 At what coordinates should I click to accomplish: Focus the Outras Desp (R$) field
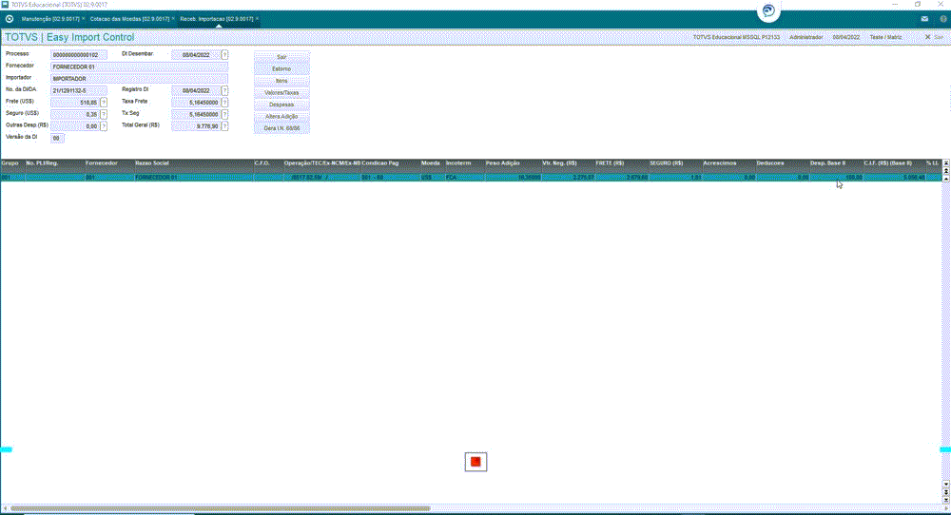74,126
